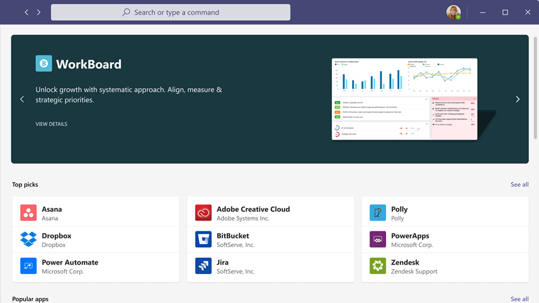Open the BitBucket app icon
Image resolution: width=539 pixels, height=303 pixels.
203,239
